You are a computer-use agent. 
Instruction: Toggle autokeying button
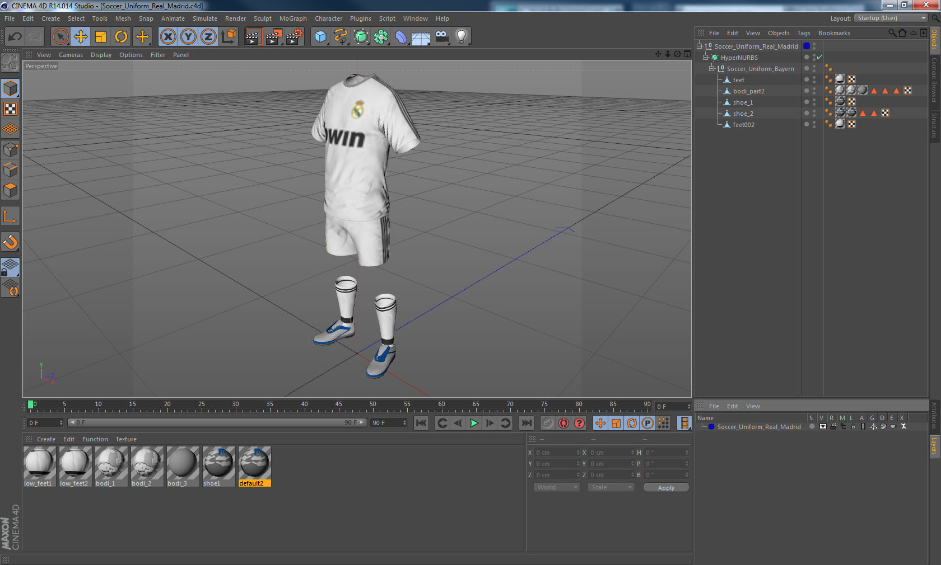563,423
